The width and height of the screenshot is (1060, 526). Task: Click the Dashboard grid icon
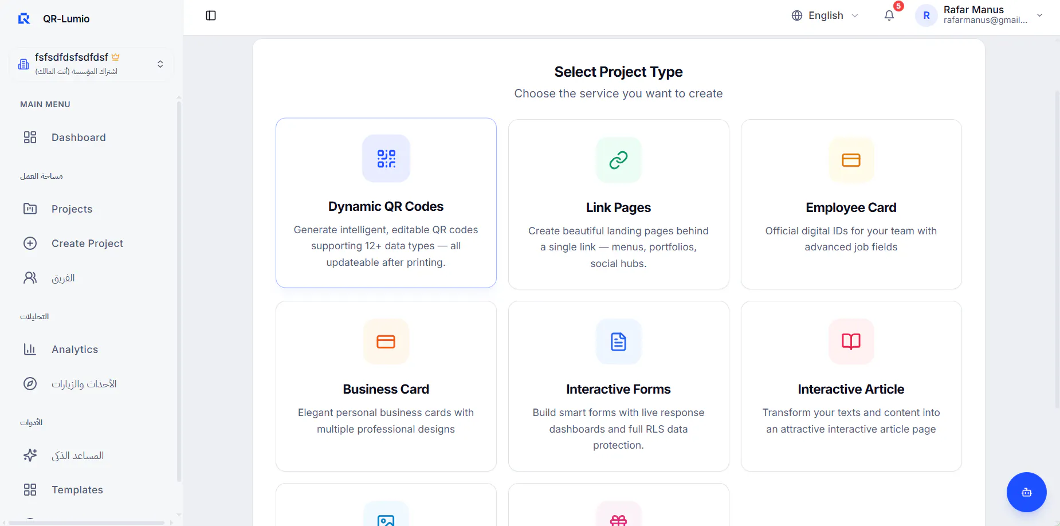(30, 138)
